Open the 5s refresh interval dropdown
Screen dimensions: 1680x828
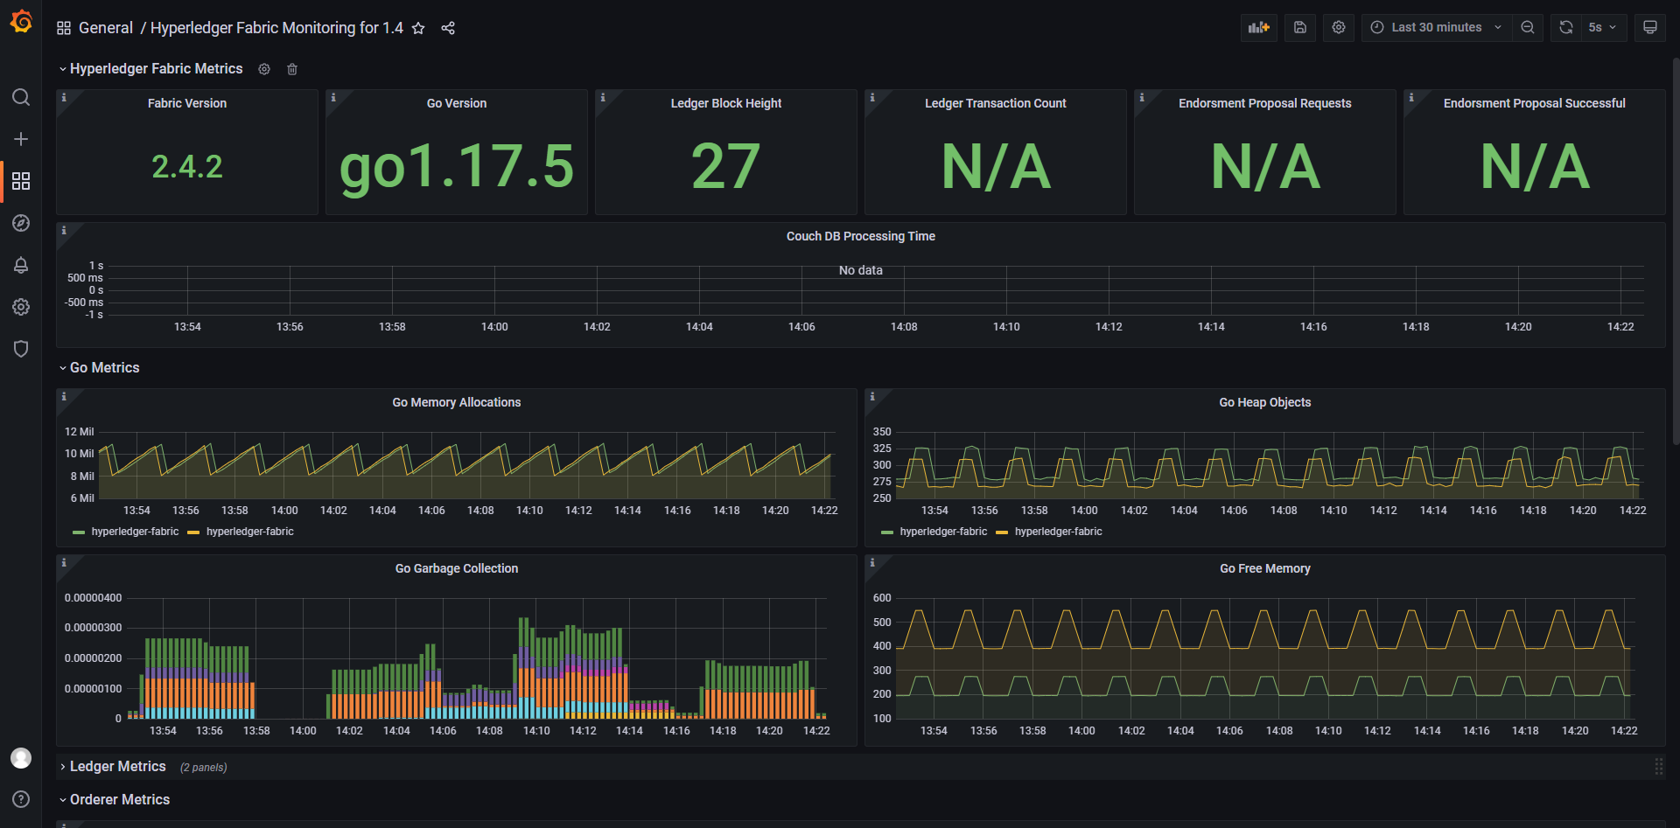pos(1604,27)
